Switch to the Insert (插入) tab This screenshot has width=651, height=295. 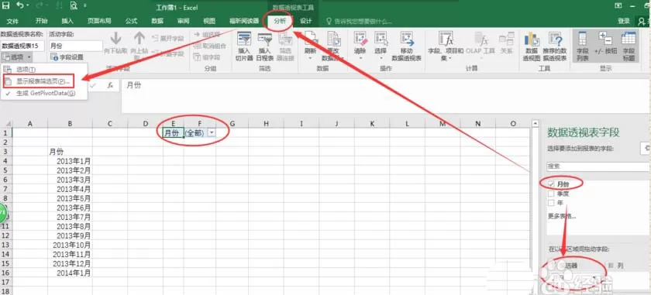pos(67,21)
